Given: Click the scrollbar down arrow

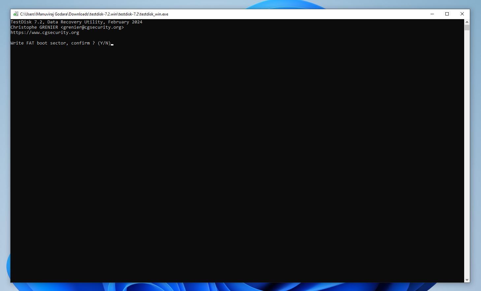Looking at the screenshot, I should pos(467,279).
